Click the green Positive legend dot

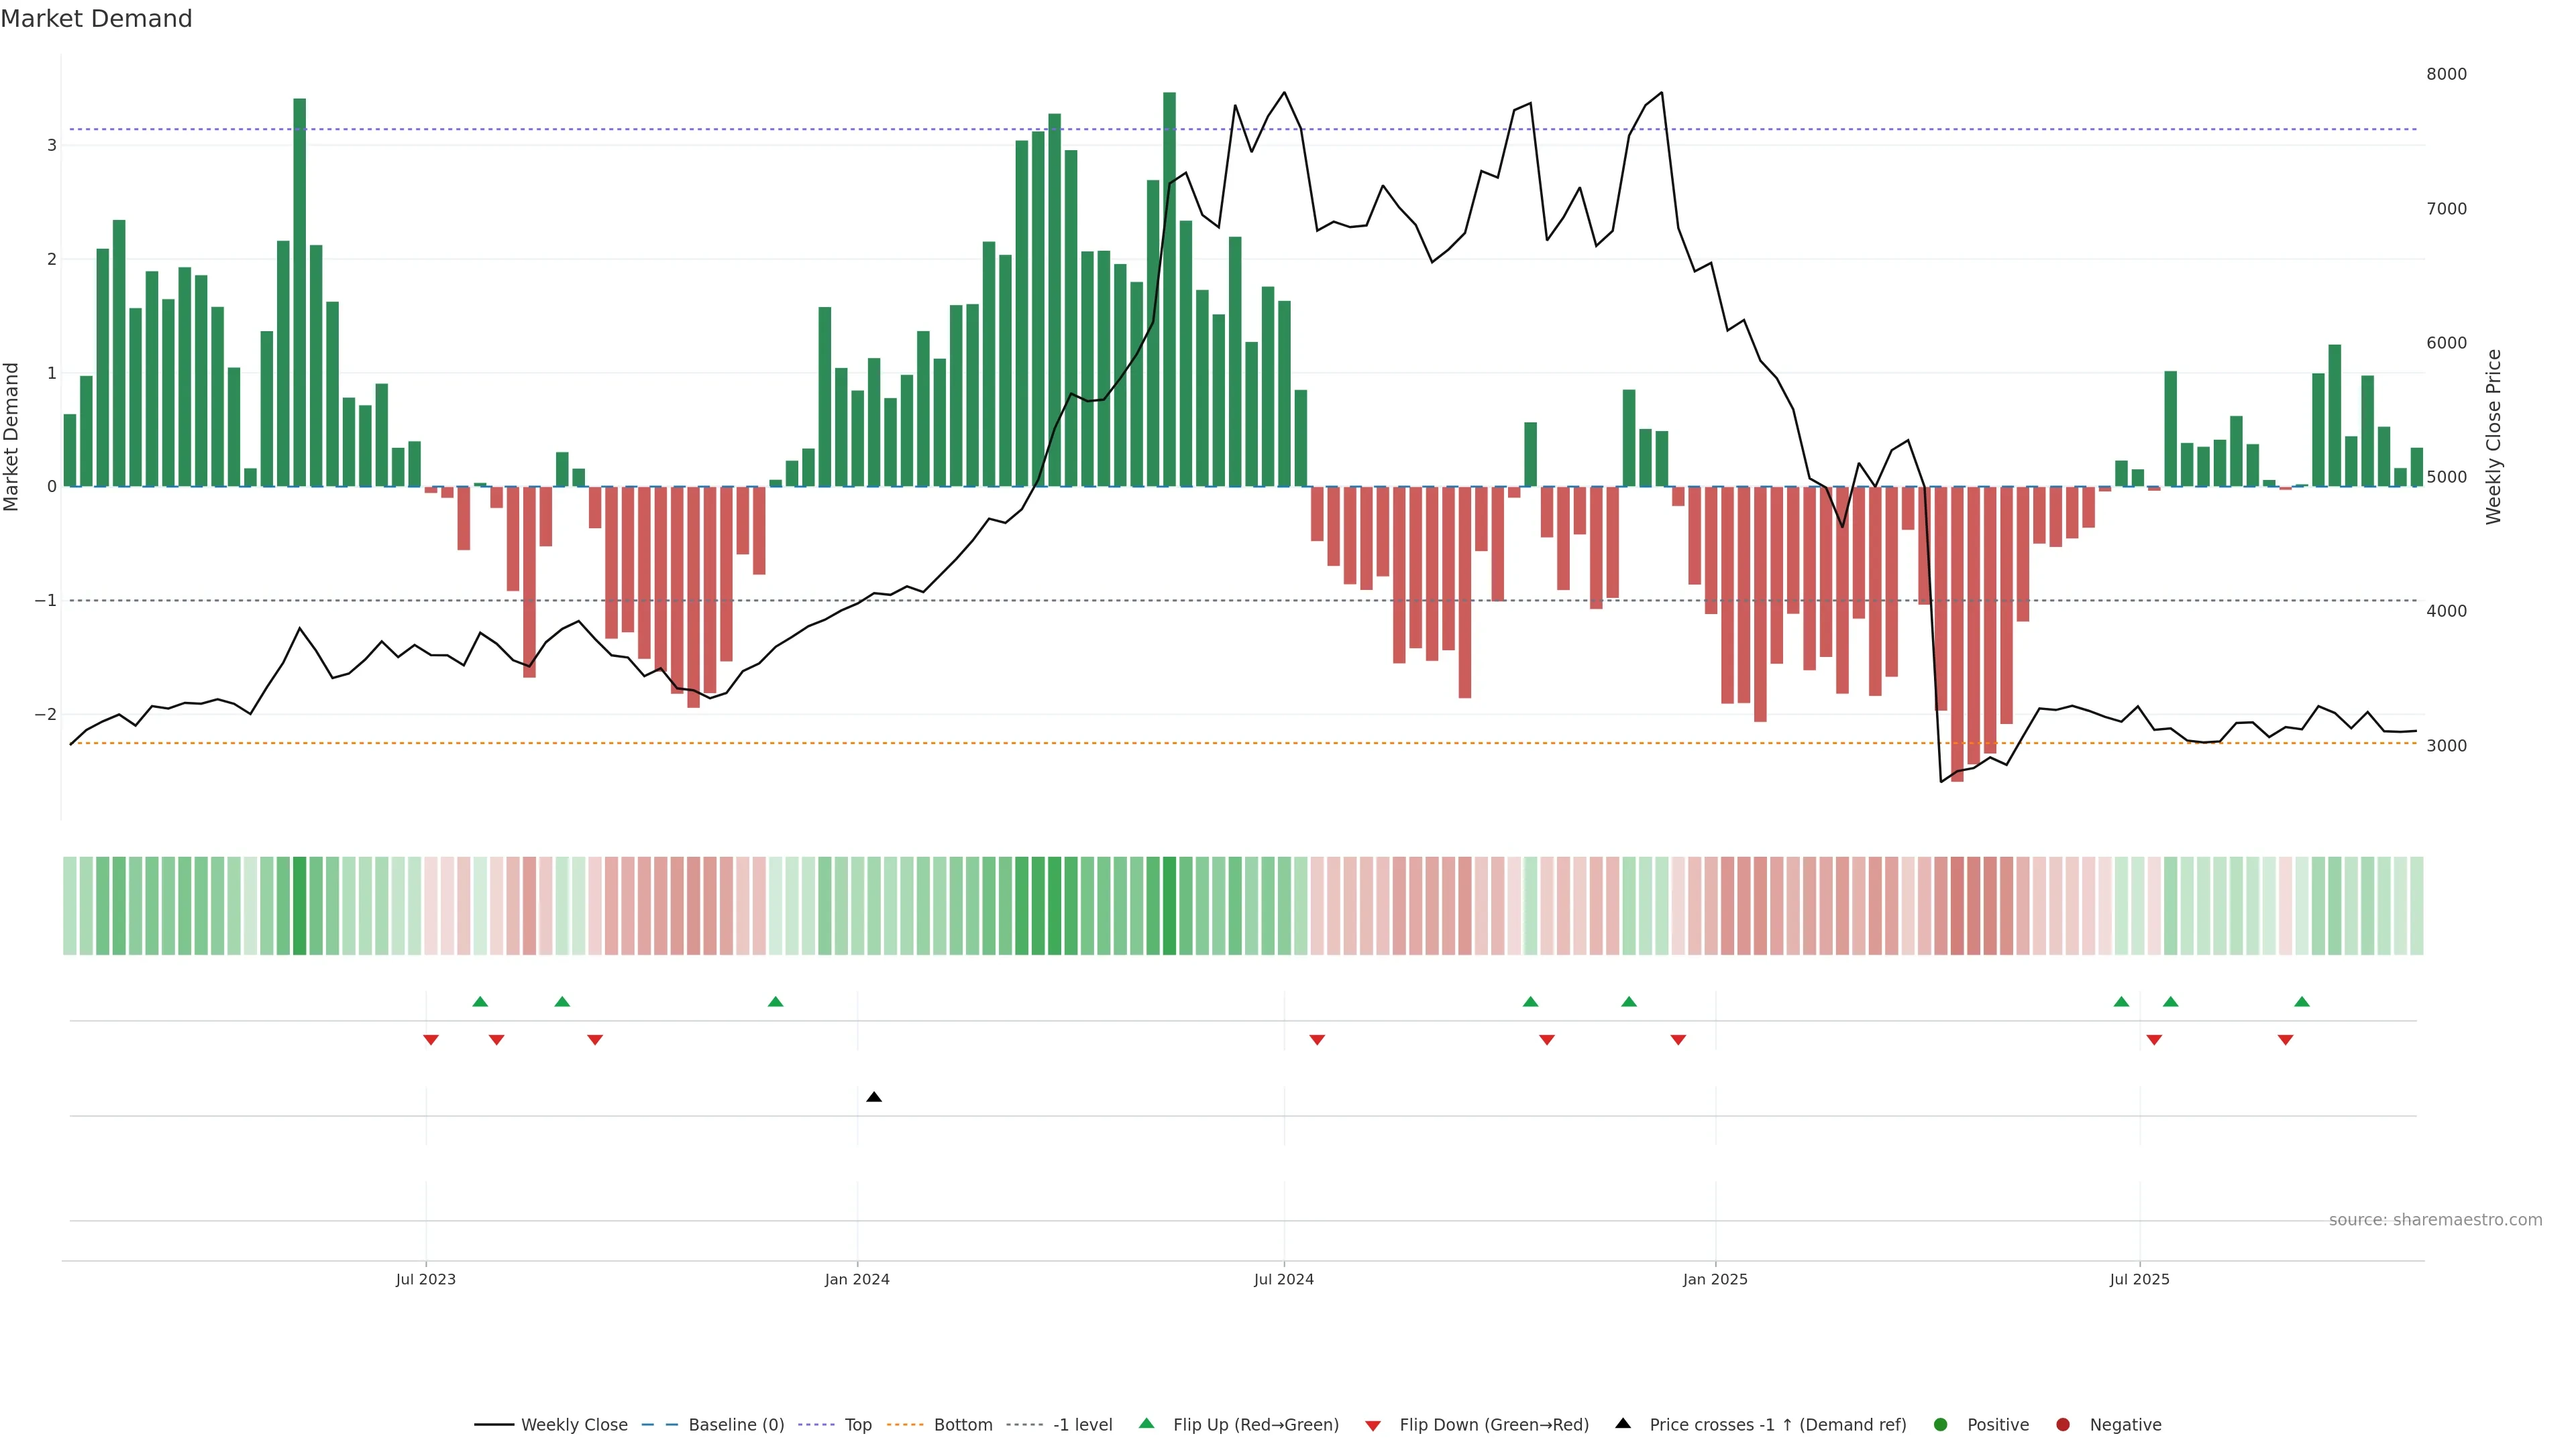pyautogui.click(x=1941, y=1425)
